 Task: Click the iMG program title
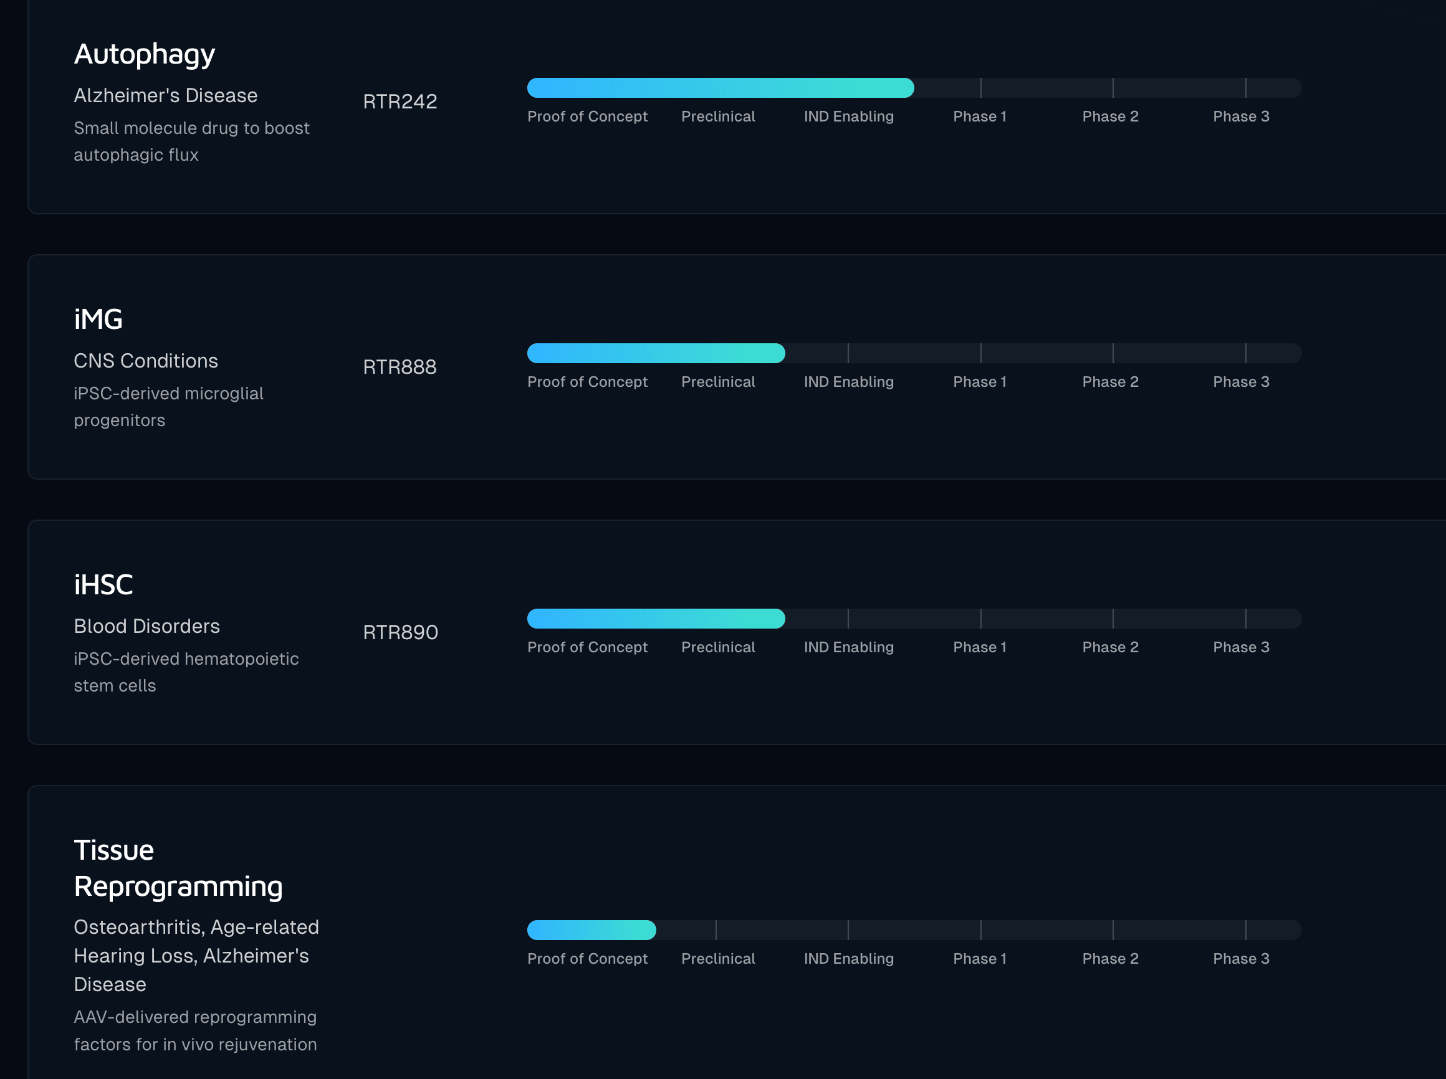point(98,320)
